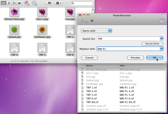Screen dimensions: 168x114
Task: Select the TRP 1 document icon
Action: coord(70,30)
